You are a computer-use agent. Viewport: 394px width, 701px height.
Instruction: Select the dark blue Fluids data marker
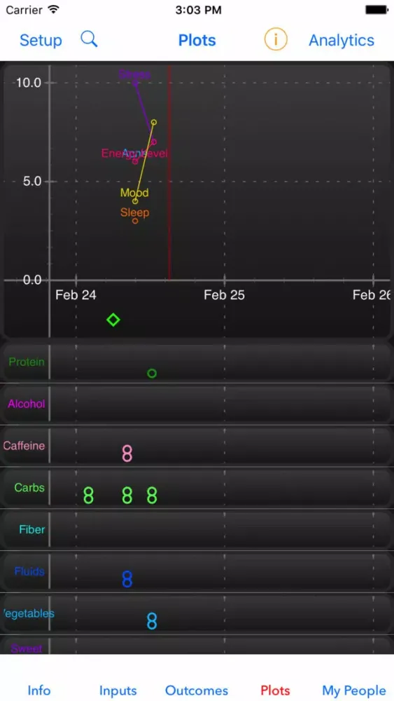pos(127,579)
